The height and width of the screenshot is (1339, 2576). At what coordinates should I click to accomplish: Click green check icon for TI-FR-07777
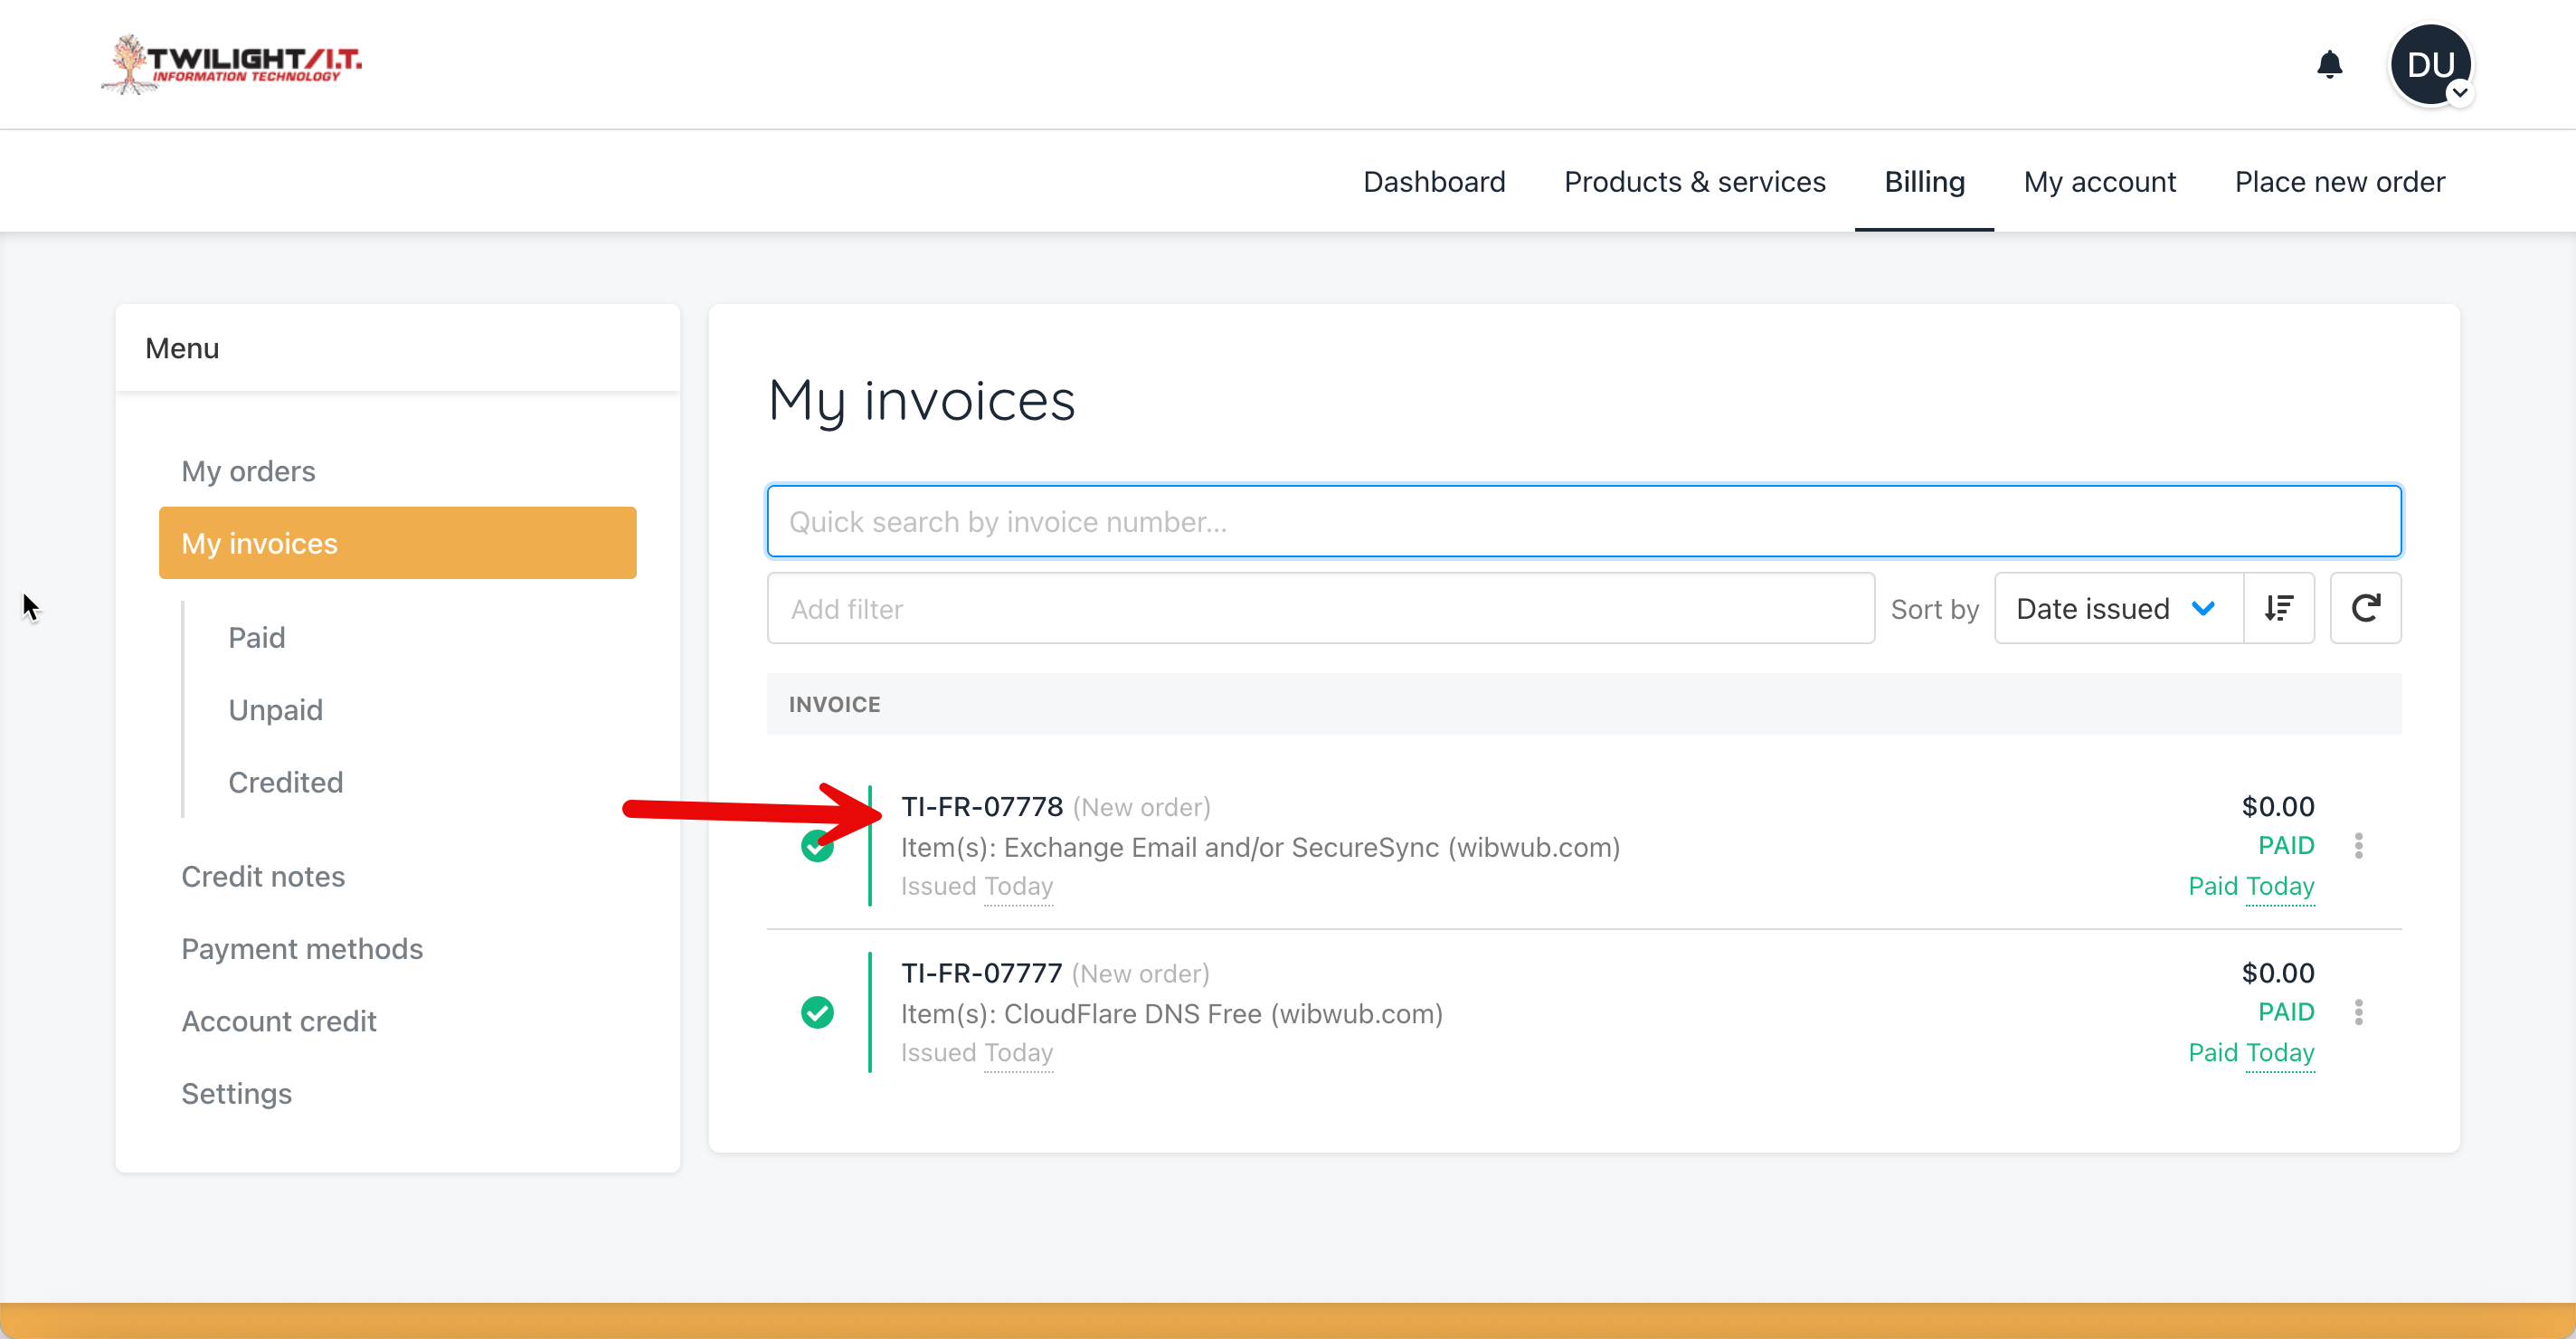point(817,1012)
